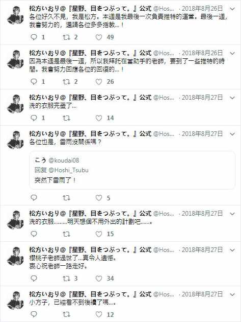Reply to the tweet with 14 likes
The height and width of the screenshot is (322, 241).
tap(34, 118)
